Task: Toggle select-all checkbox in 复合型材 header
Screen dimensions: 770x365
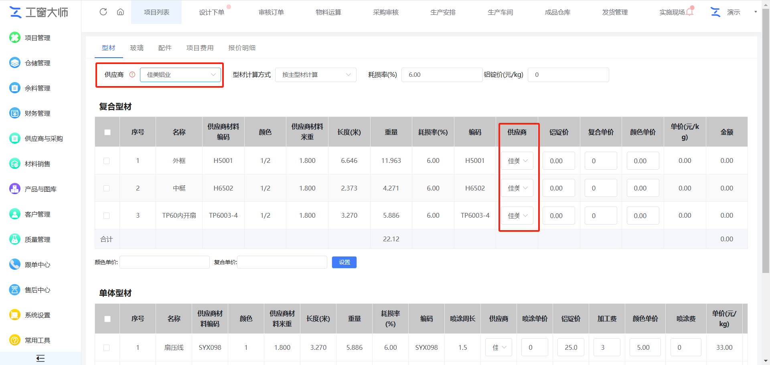Action: tap(107, 132)
